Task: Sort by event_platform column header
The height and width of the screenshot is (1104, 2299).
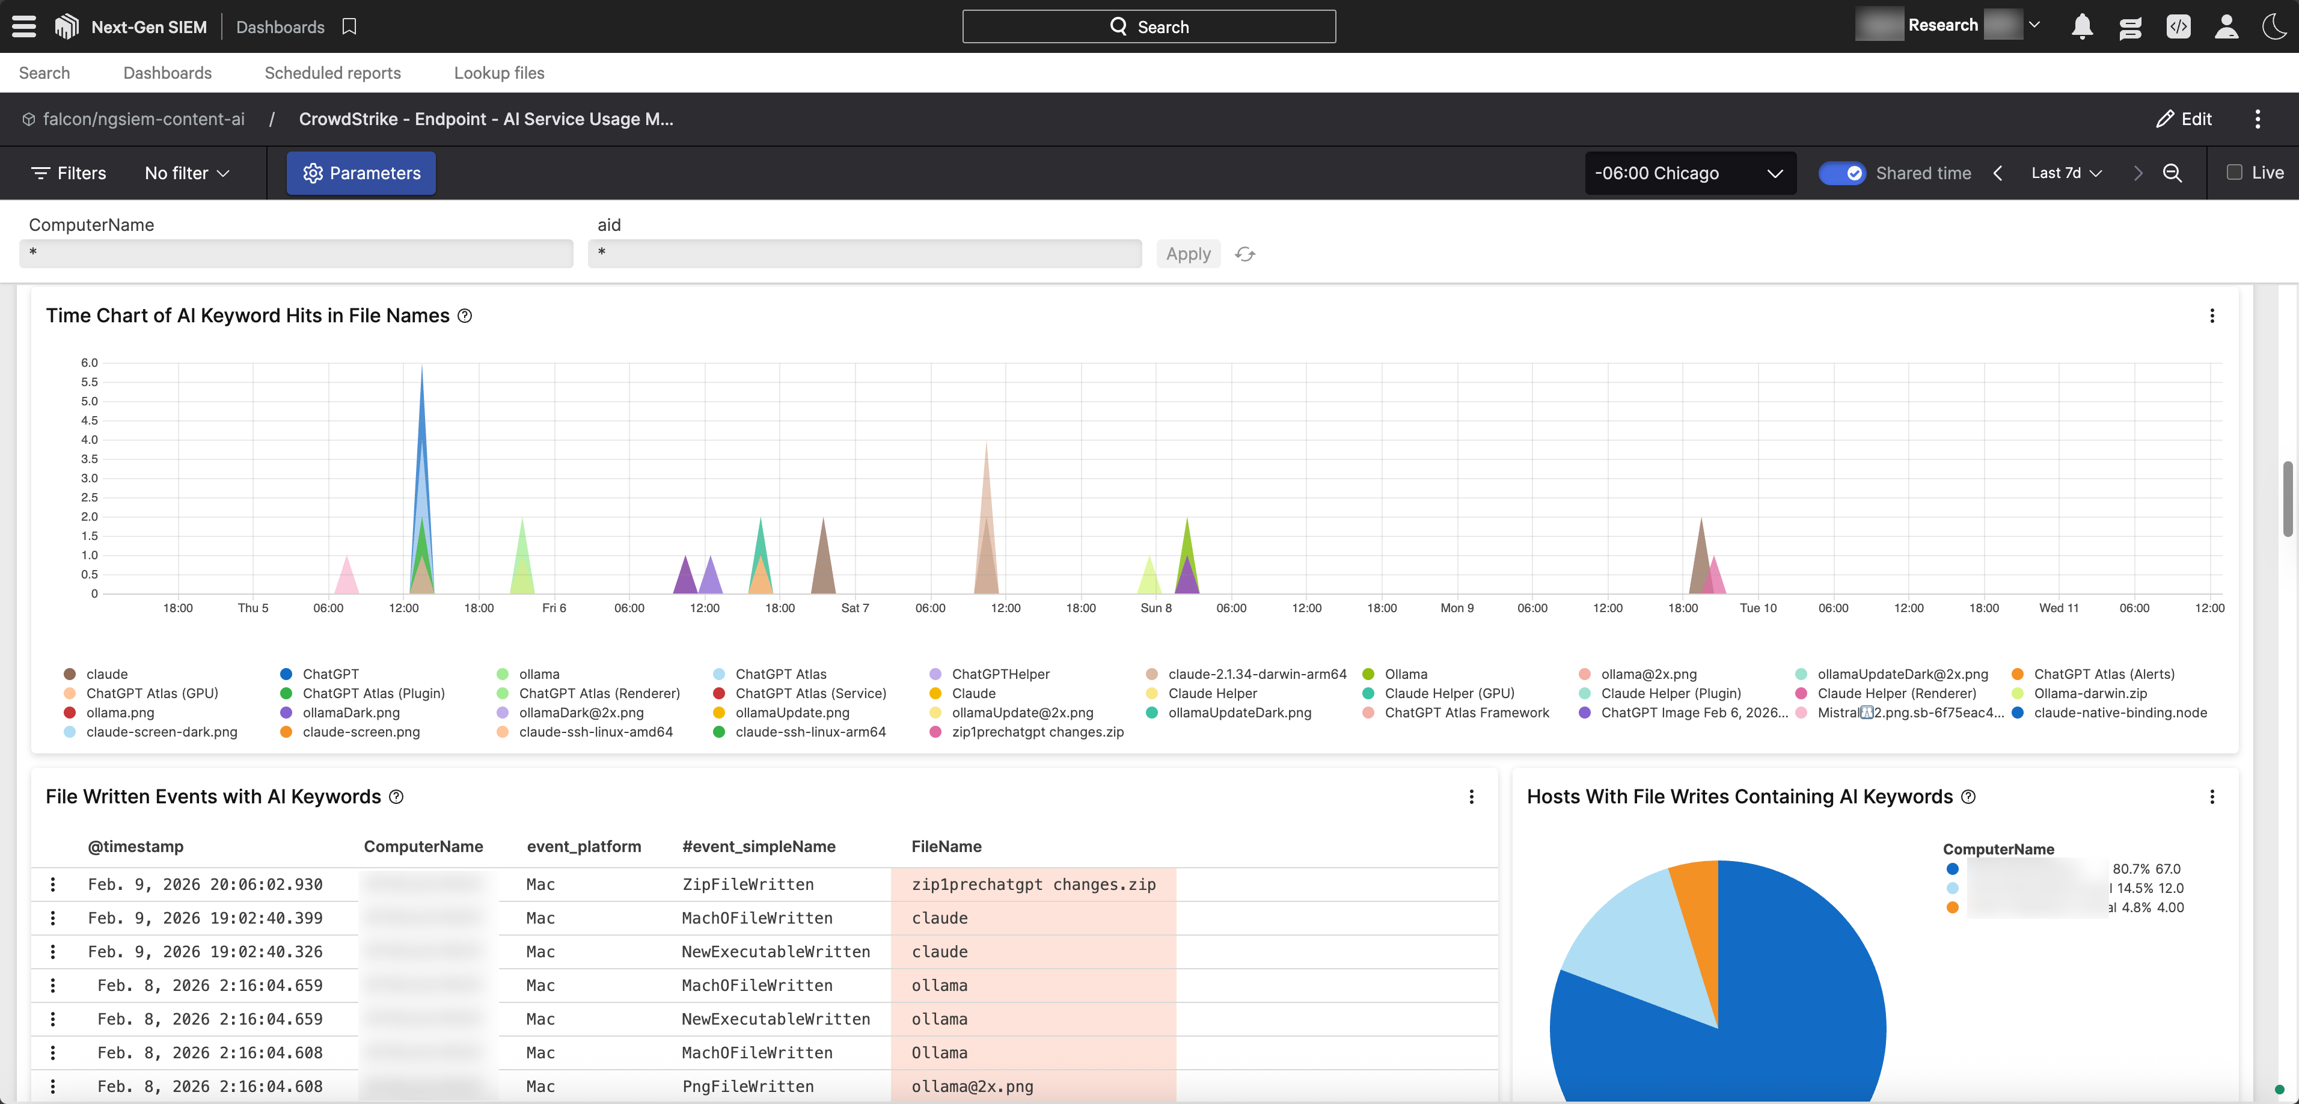Action: coord(584,846)
